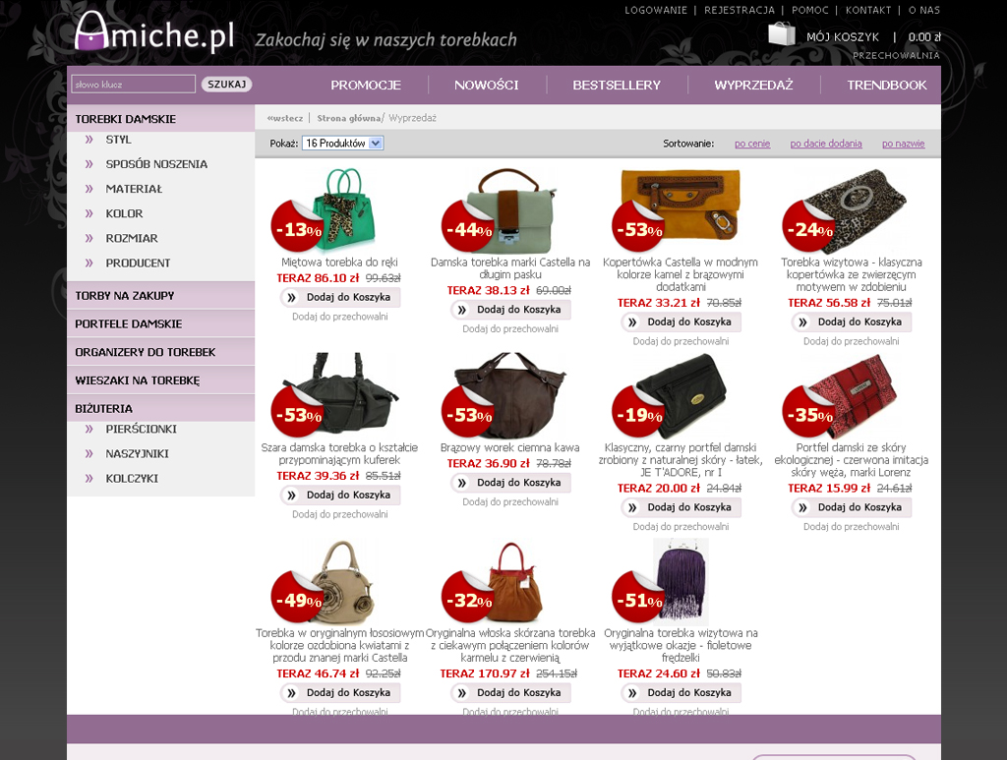Image resolution: width=1007 pixels, height=760 pixels.
Task: Open the PROMOCJE menu tab
Action: [x=366, y=85]
